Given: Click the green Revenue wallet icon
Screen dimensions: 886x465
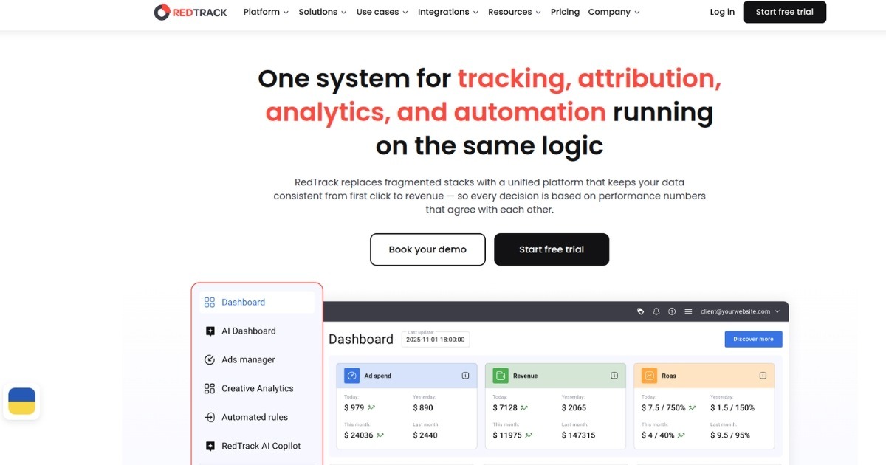Looking at the screenshot, I should point(501,376).
